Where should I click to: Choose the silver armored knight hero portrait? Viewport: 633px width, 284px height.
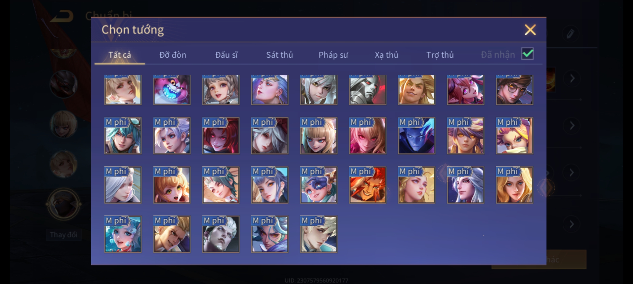coord(367,90)
